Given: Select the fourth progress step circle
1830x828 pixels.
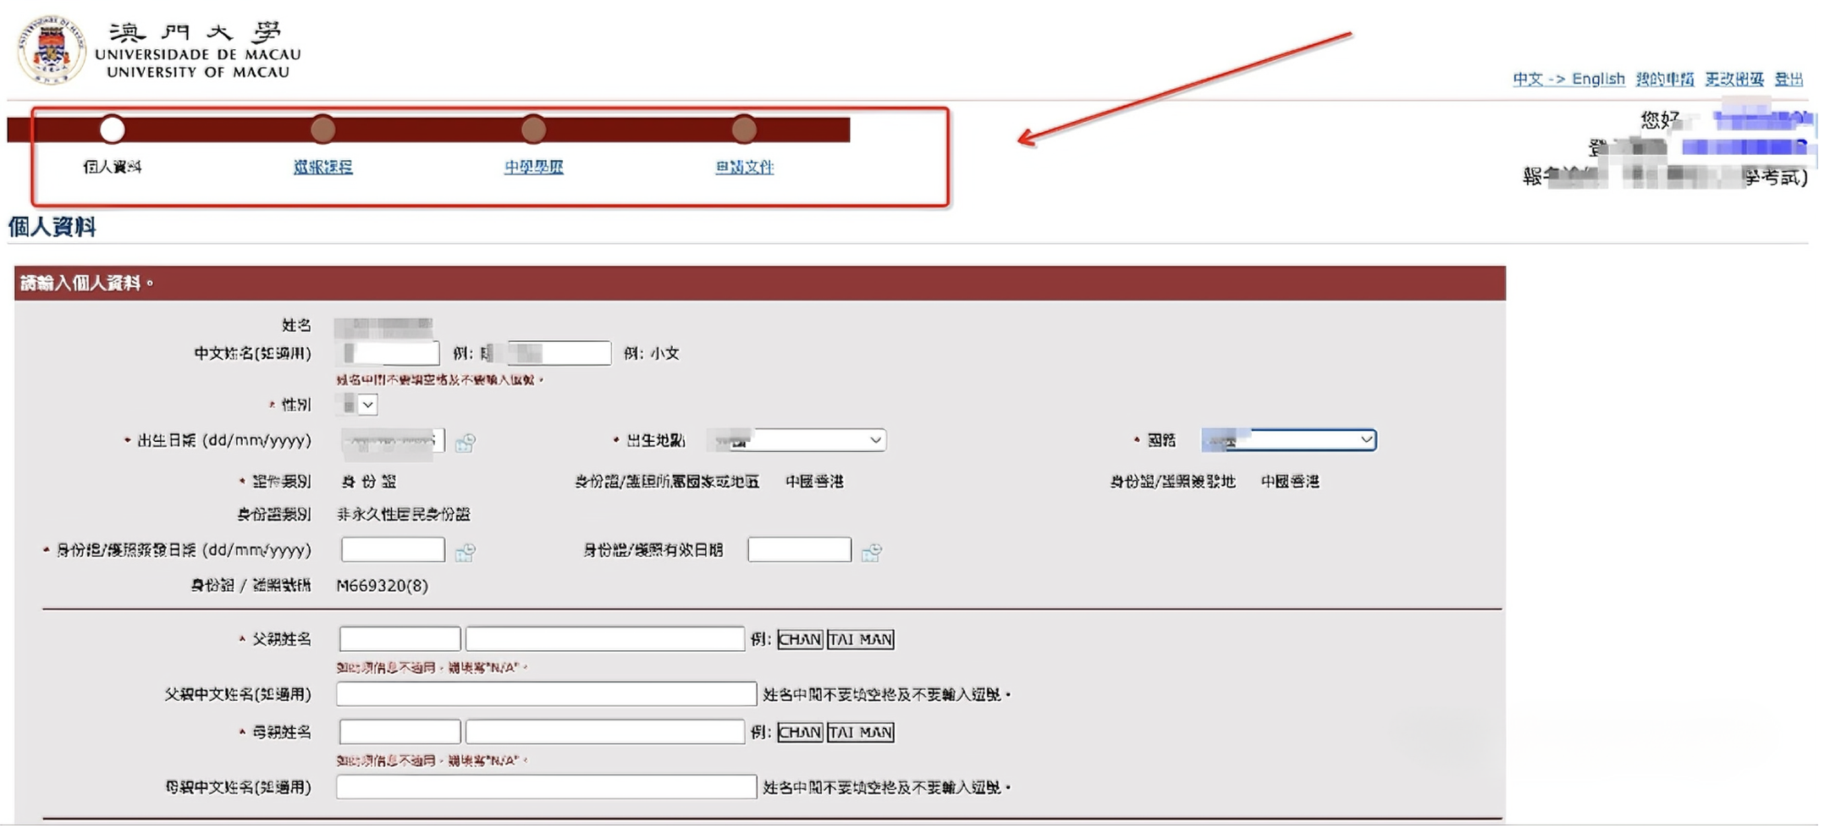Looking at the screenshot, I should point(744,130).
